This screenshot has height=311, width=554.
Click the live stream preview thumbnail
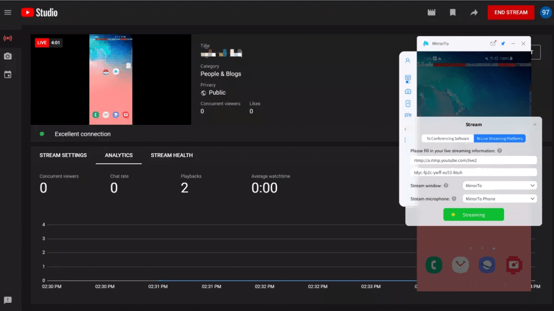click(x=111, y=79)
